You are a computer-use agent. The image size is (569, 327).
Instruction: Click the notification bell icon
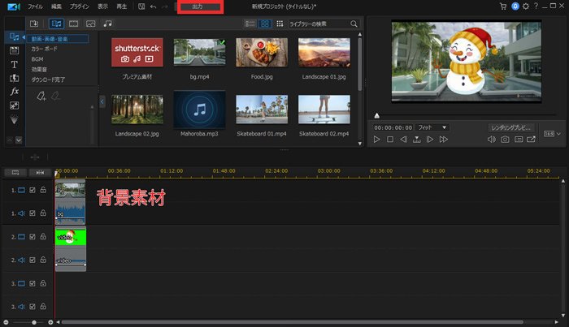point(515,6)
